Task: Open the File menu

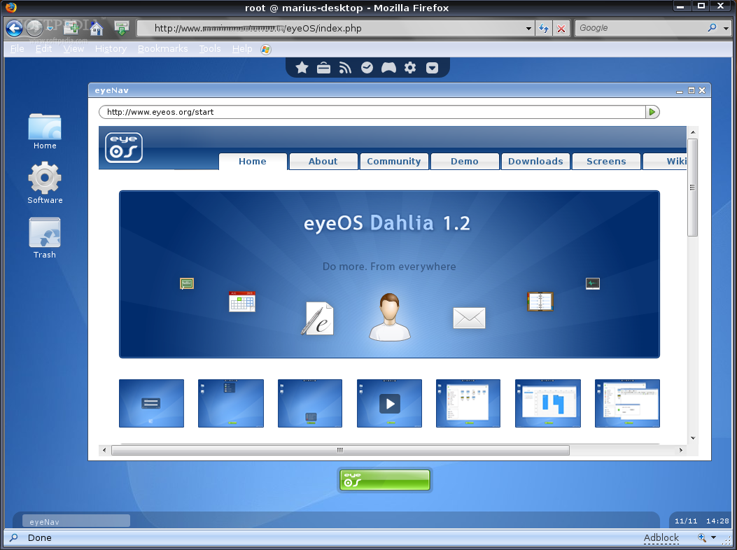Action: pyautogui.click(x=17, y=49)
